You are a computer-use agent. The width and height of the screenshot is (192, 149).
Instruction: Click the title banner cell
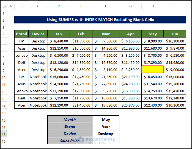[x=100, y=20]
